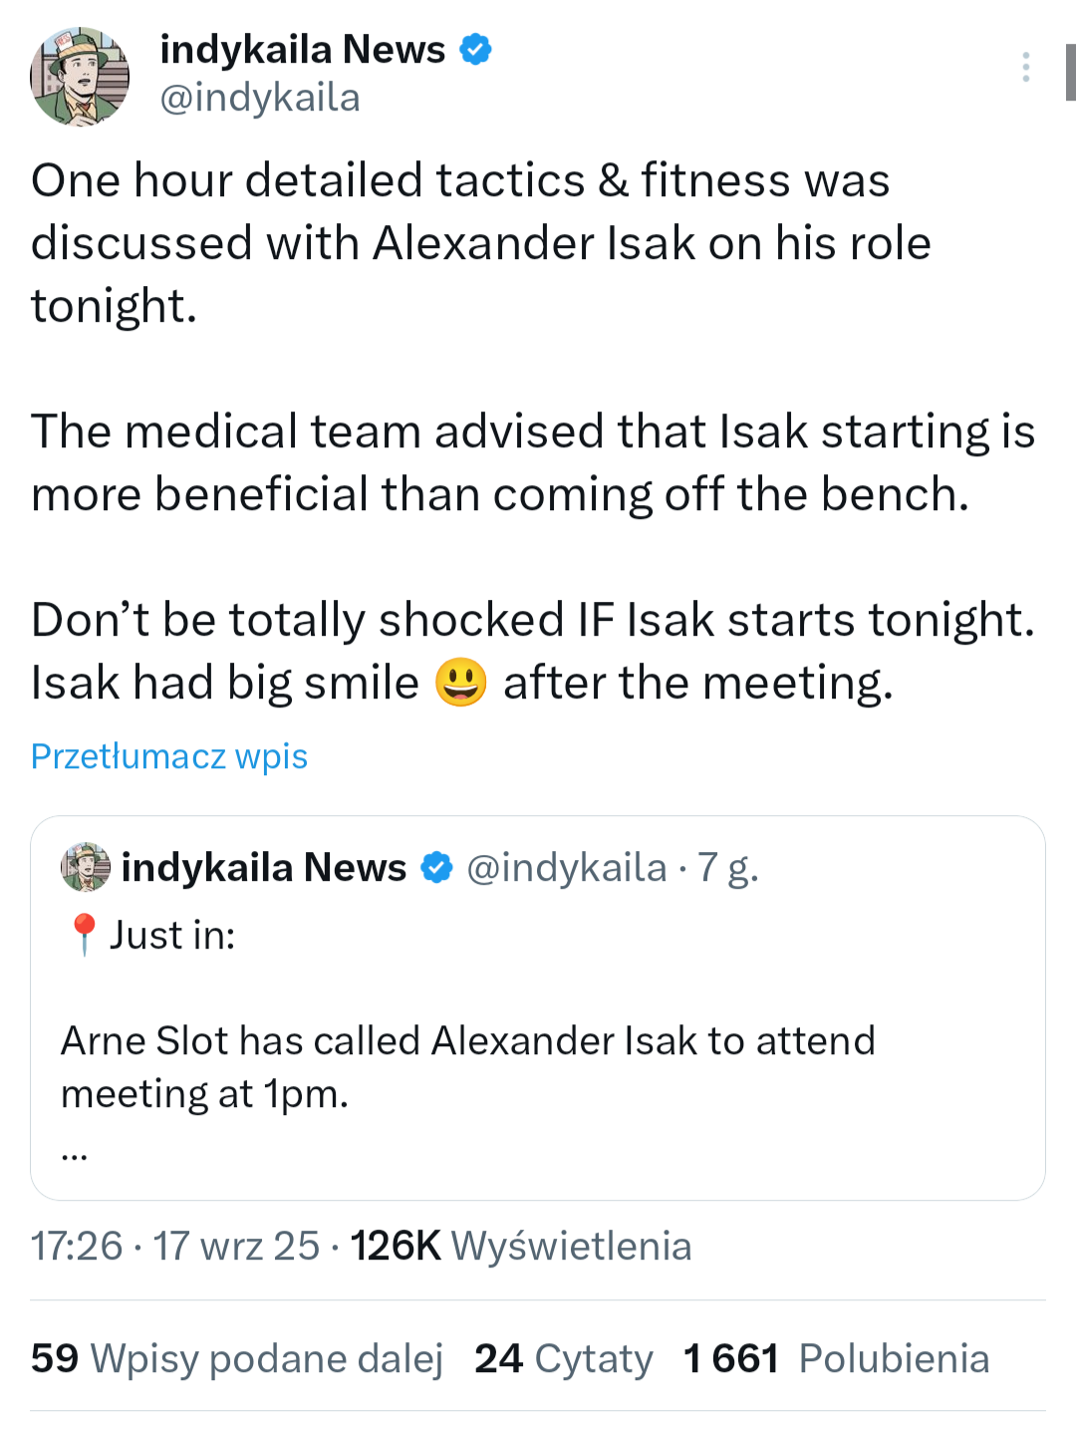Viewport: 1076px width, 1430px height.
Task: Tap the @indykaila handle in the quoted post
Action: click(x=566, y=868)
